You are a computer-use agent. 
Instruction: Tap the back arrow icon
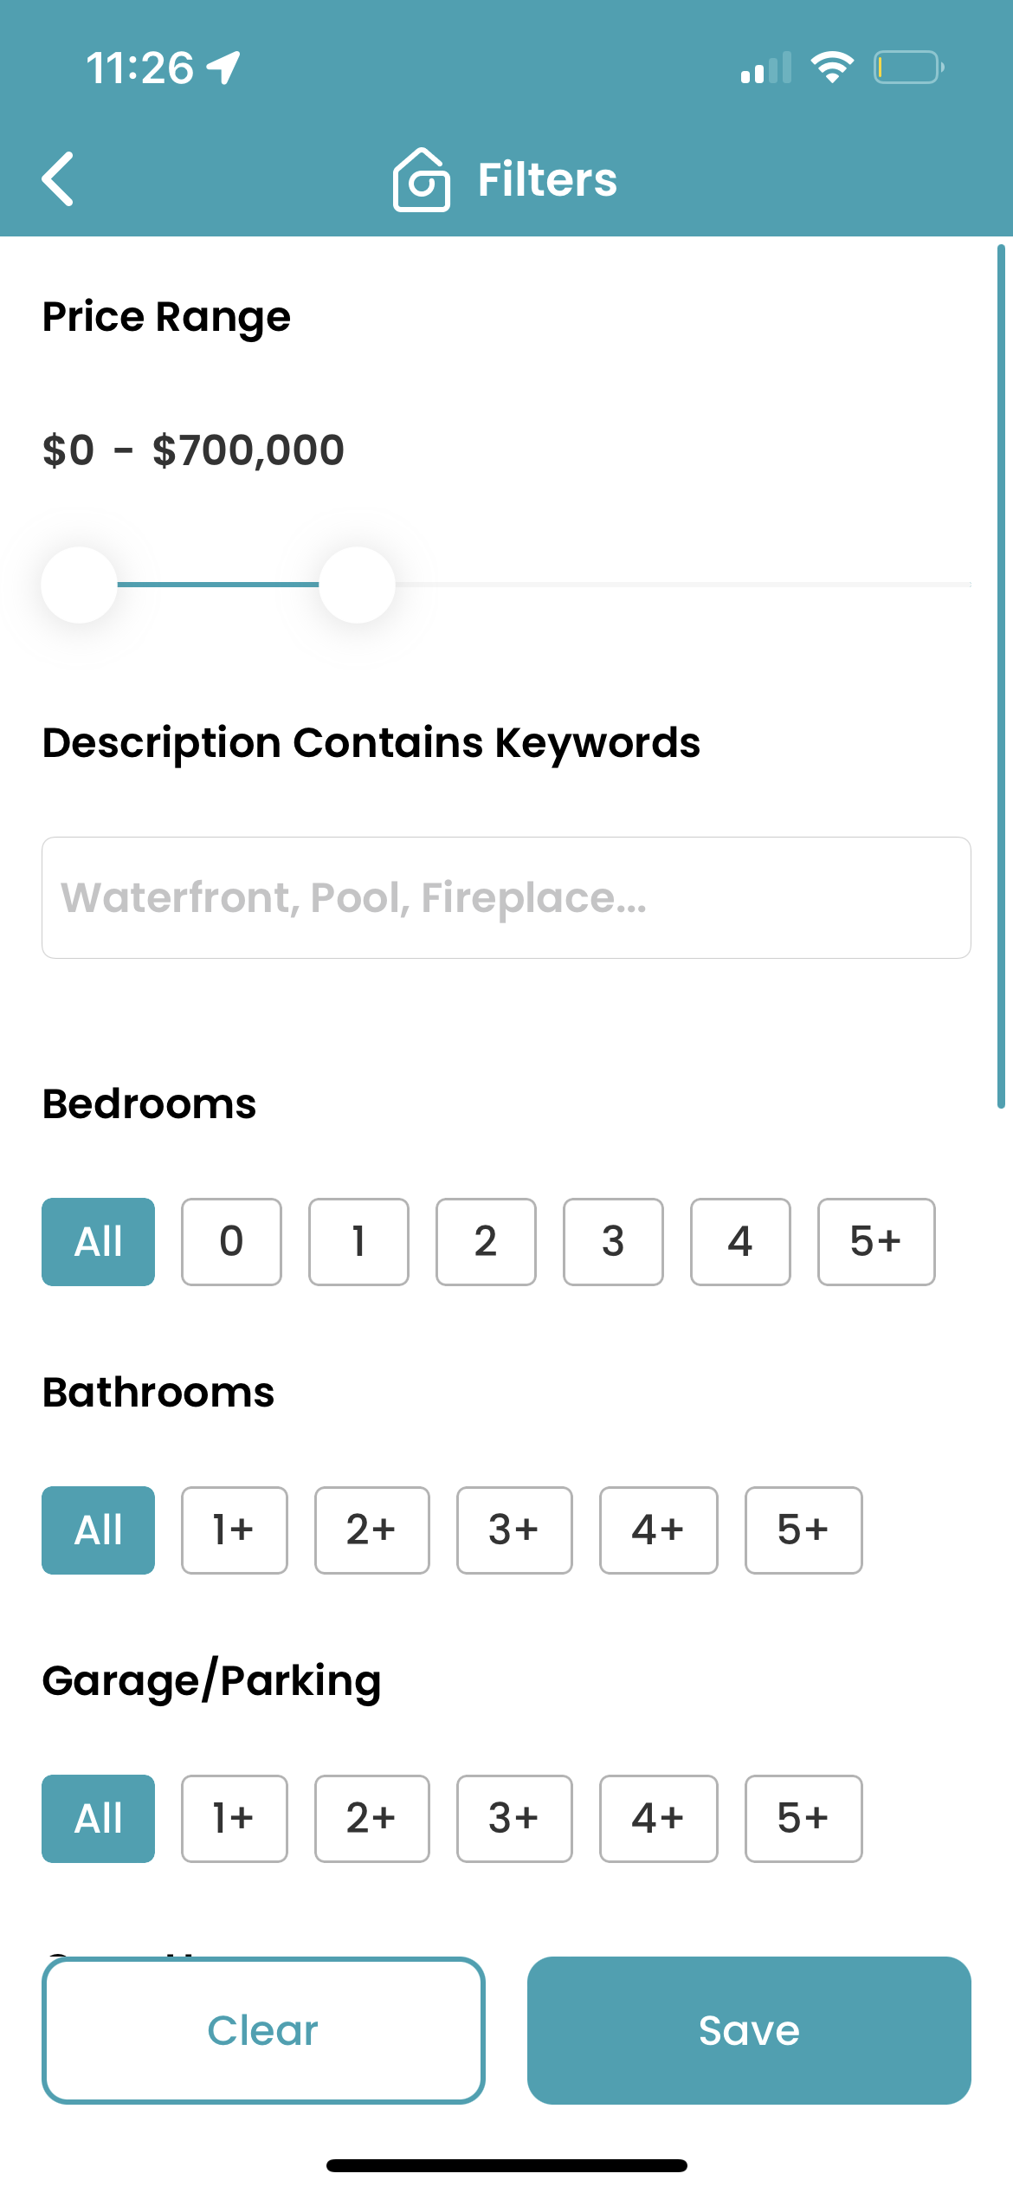[58, 179]
